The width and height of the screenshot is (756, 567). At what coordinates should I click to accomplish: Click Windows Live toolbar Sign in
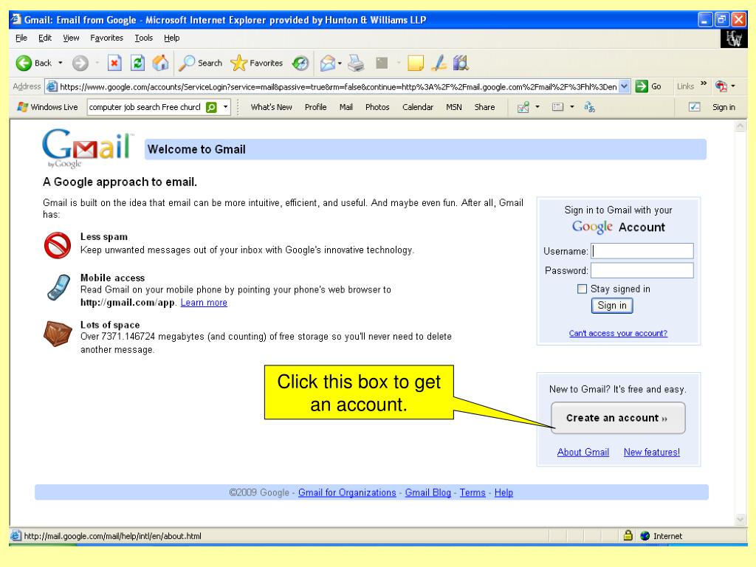coord(724,107)
